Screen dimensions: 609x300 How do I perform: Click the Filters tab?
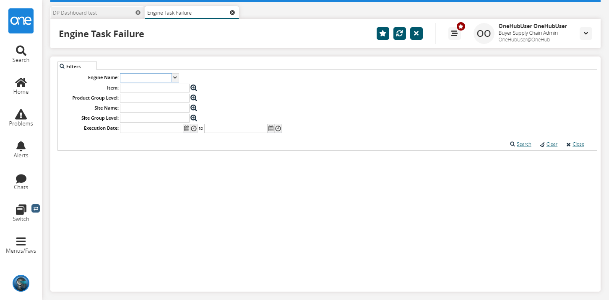tap(77, 66)
